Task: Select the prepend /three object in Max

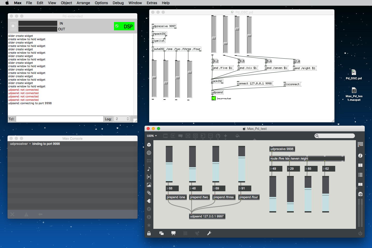Action: pos(224,197)
